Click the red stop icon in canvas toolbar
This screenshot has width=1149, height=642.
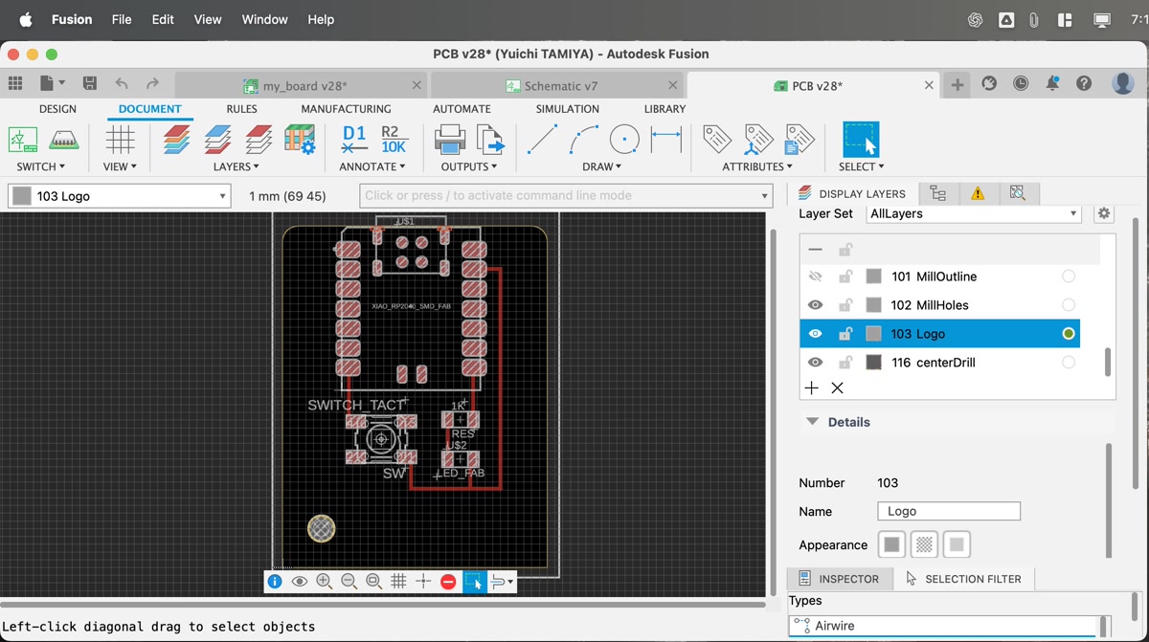448,582
